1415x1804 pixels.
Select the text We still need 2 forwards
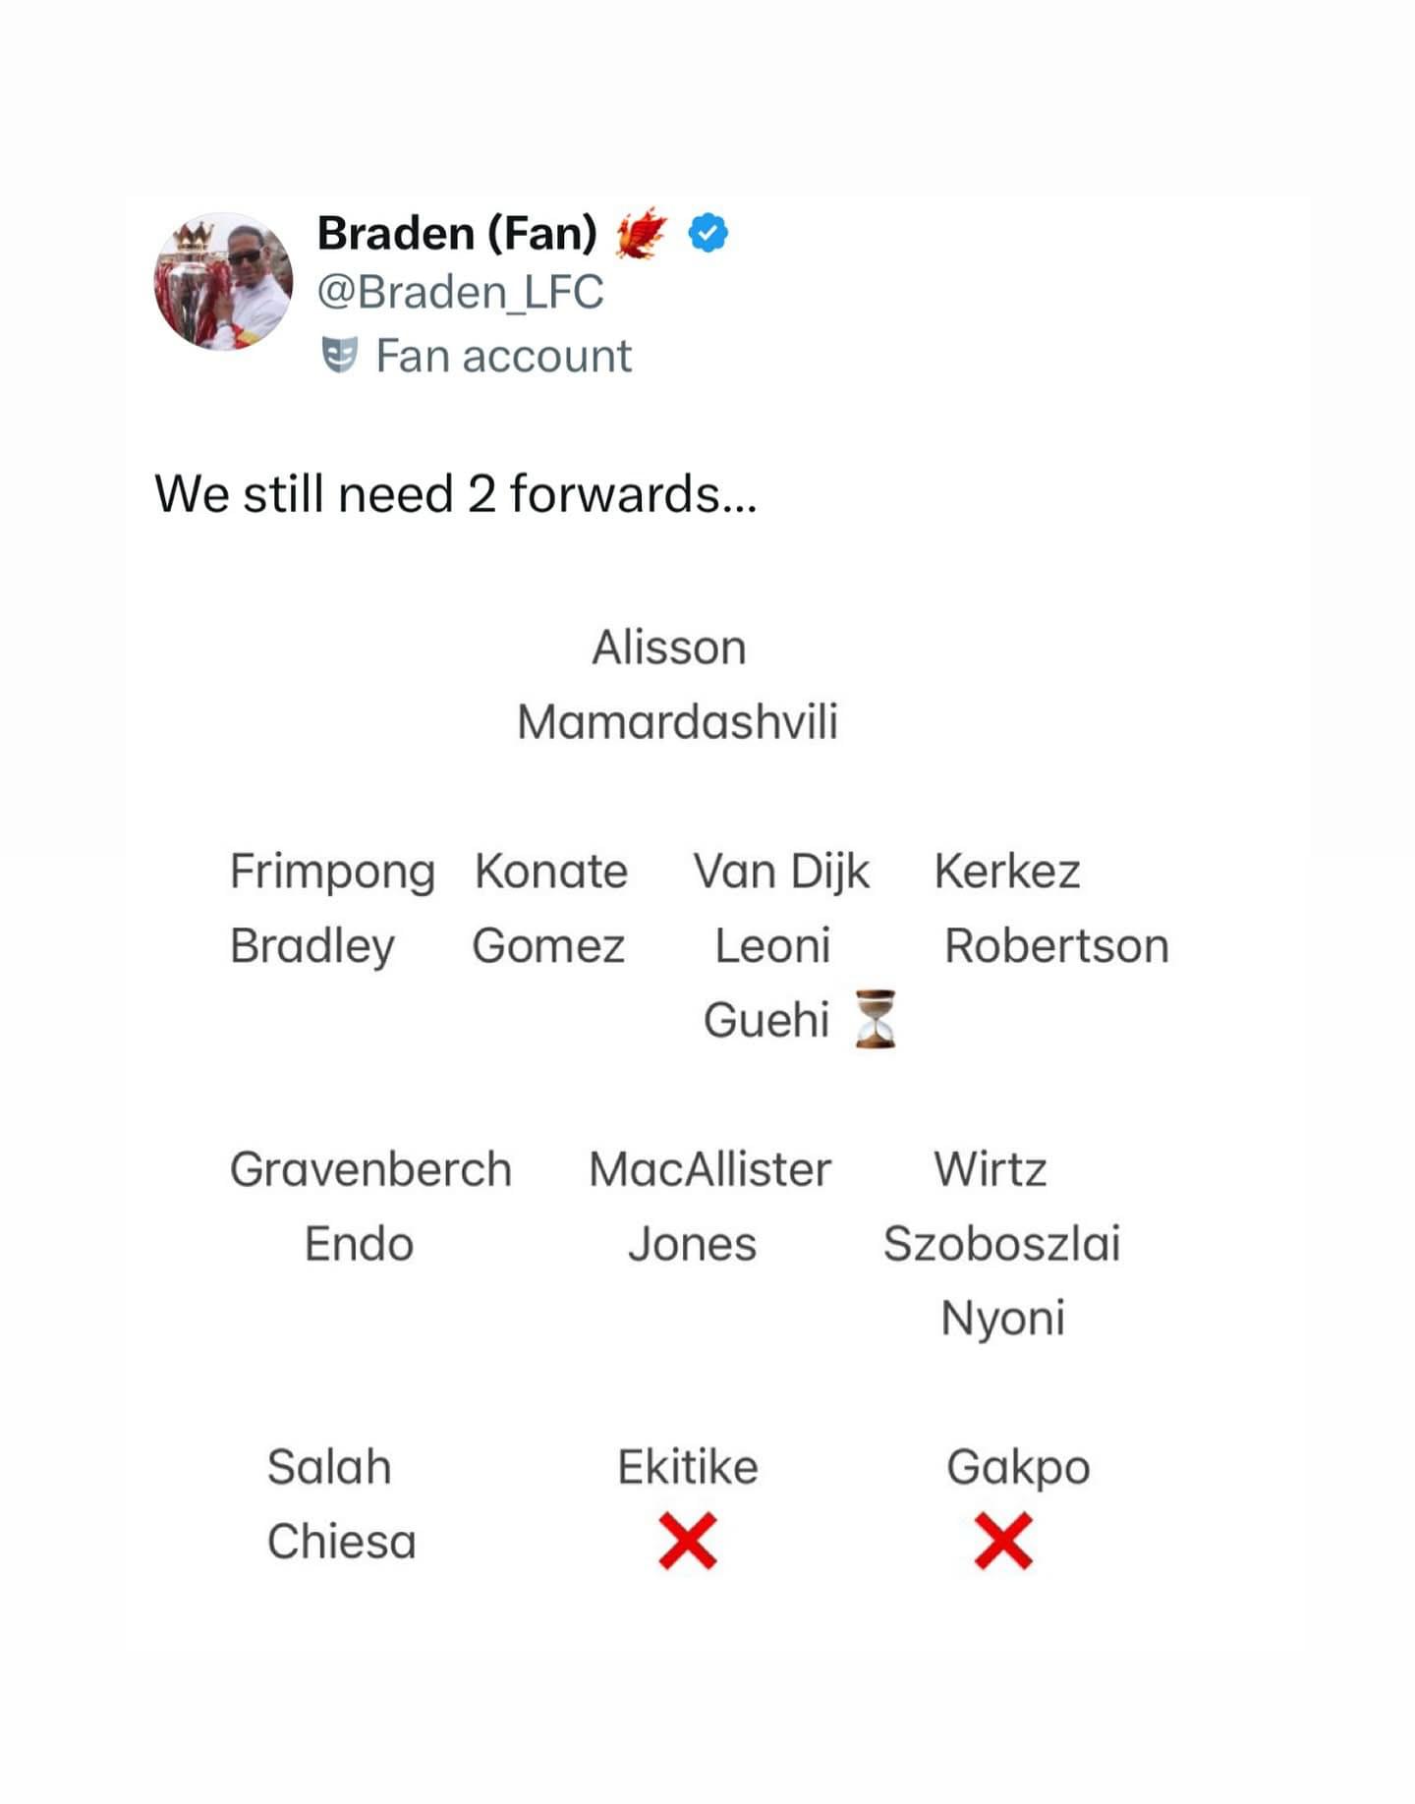(x=455, y=493)
